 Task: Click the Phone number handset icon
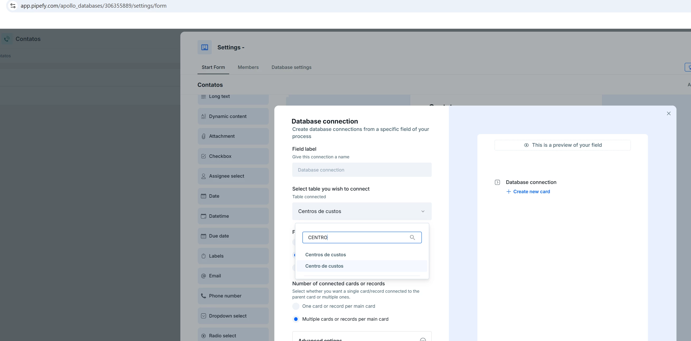[x=203, y=296]
